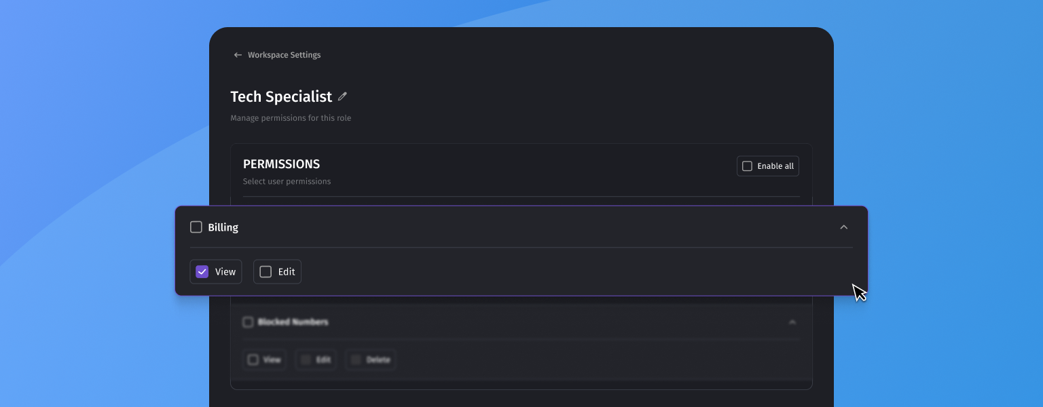Enable the Edit checkbox box under Billing

pyautogui.click(x=266, y=272)
